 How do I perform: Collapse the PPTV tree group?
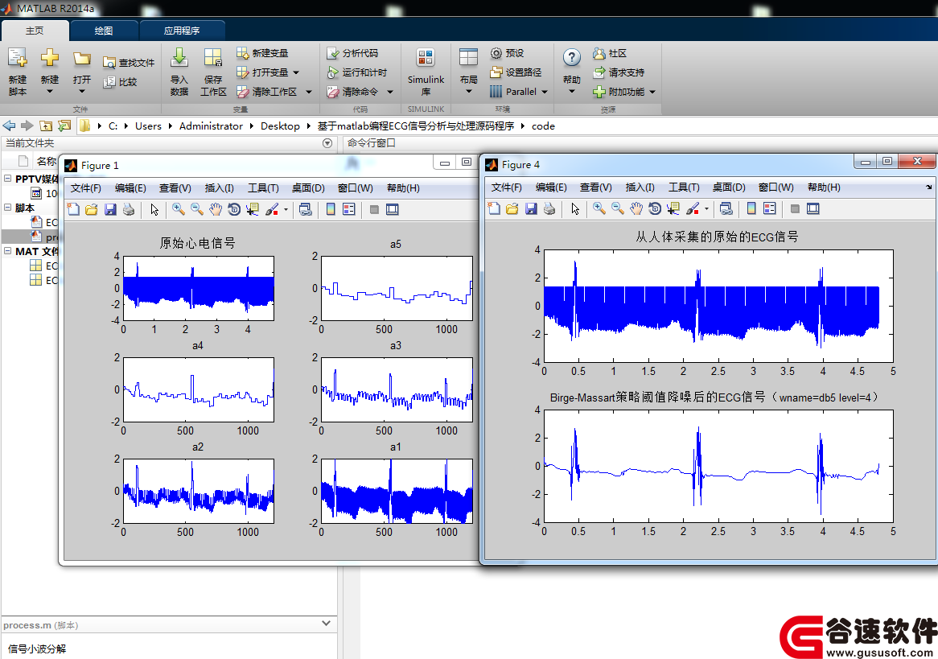(8, 179)
